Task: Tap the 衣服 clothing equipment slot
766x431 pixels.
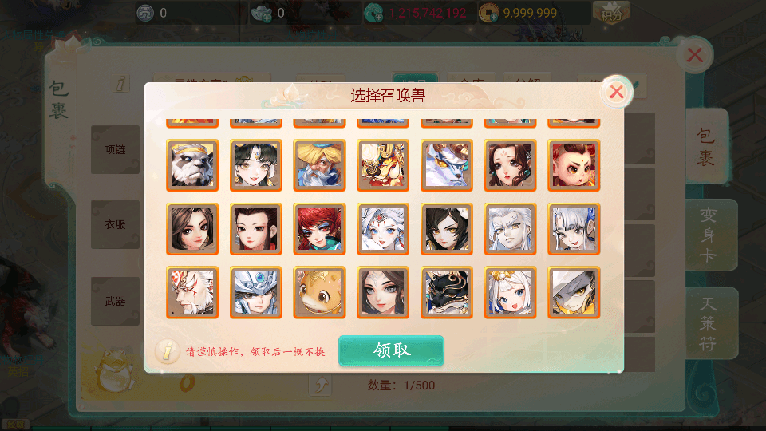Action: (115, 225)
